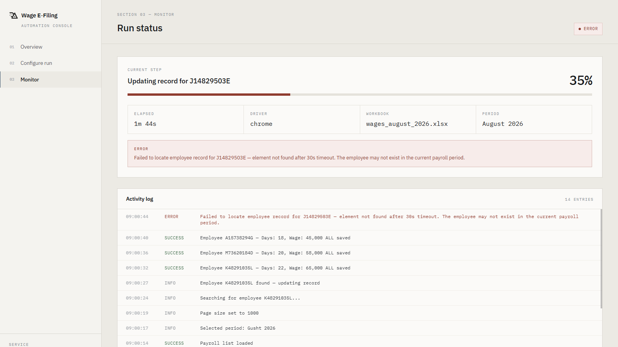This screenshot has height=347, width=618.
Task: Click log entry 'Payroll list loaded'
Action: click(359, 342)
